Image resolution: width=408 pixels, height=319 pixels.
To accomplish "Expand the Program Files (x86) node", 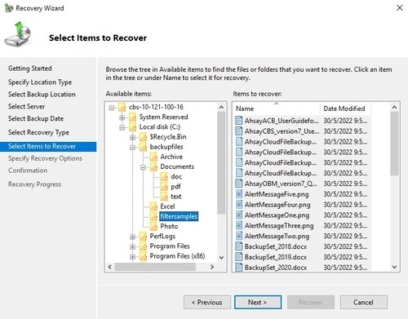I will tap(132, 256).
